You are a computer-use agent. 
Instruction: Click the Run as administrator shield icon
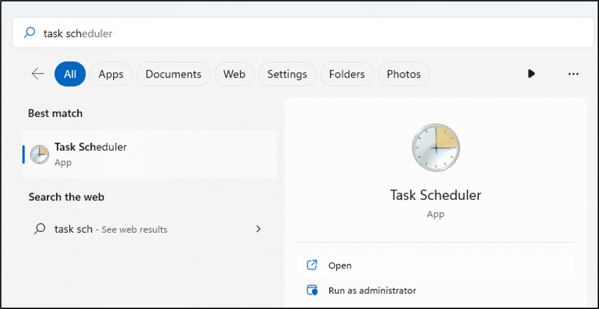[x=312, y=291]
